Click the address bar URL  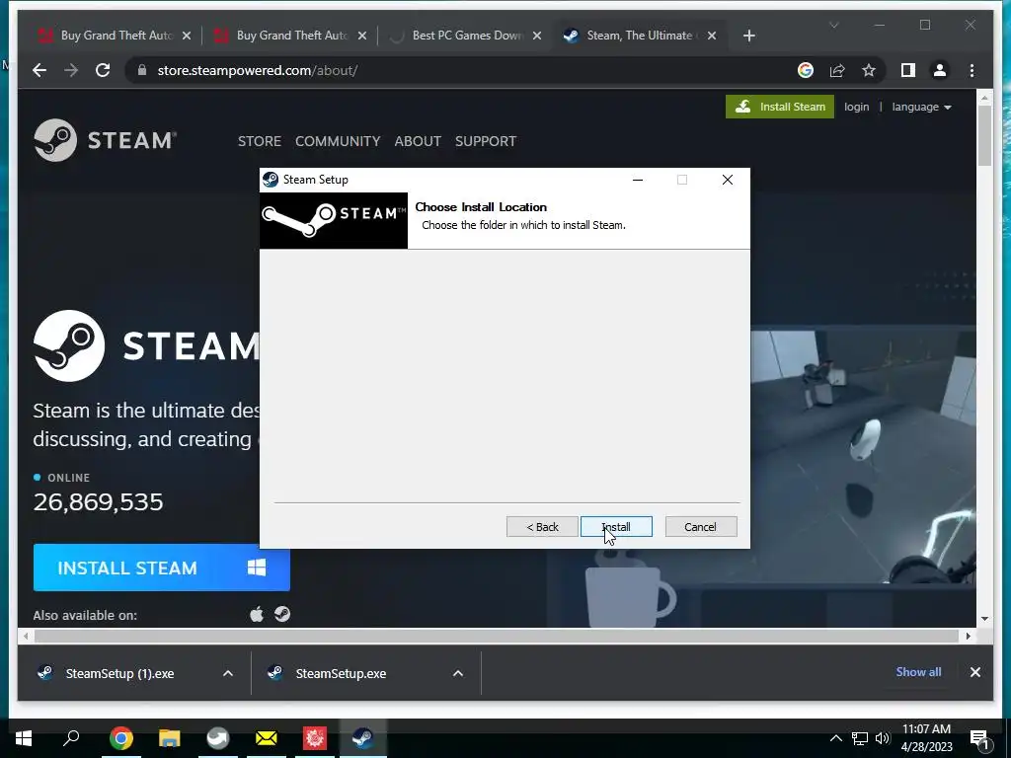pos(258,70)
